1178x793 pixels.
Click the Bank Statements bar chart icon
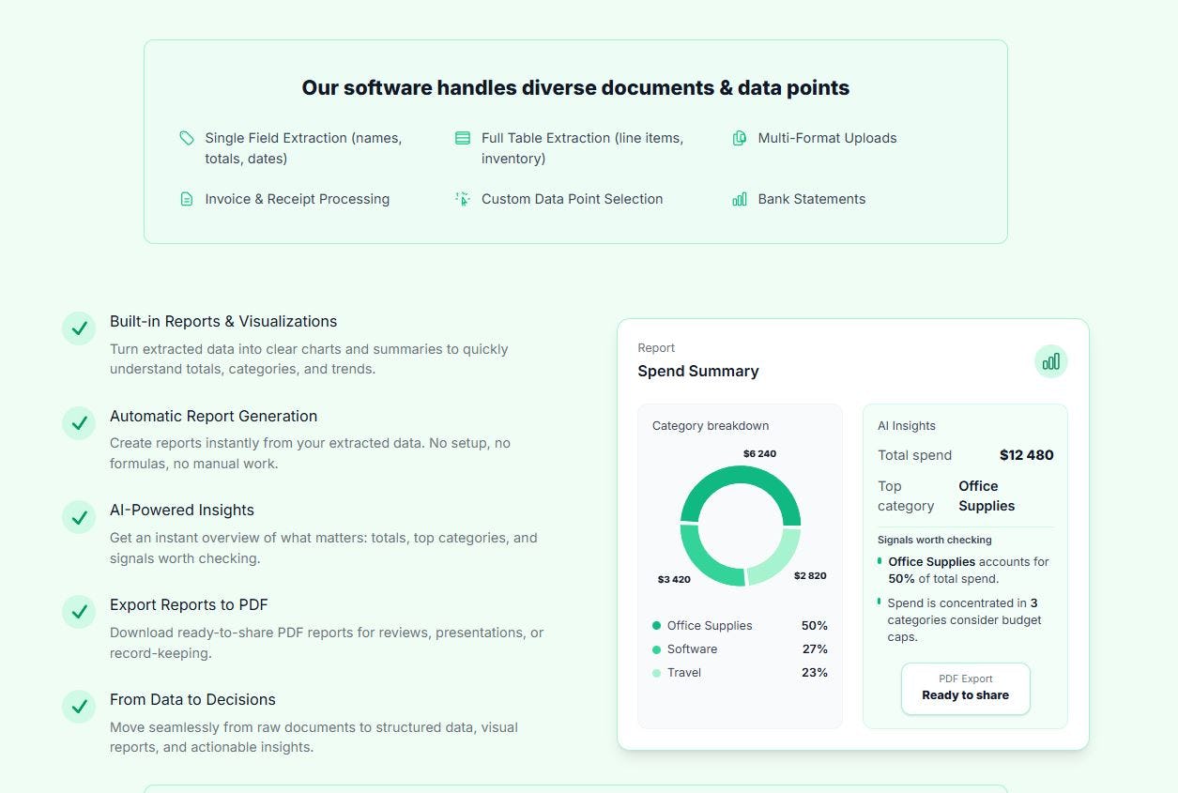(x=739, y=198)
